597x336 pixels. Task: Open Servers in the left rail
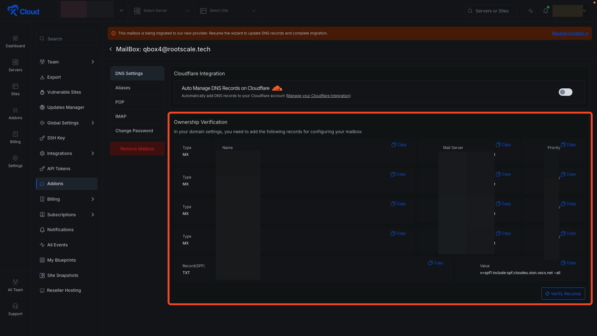pos(15,66)
